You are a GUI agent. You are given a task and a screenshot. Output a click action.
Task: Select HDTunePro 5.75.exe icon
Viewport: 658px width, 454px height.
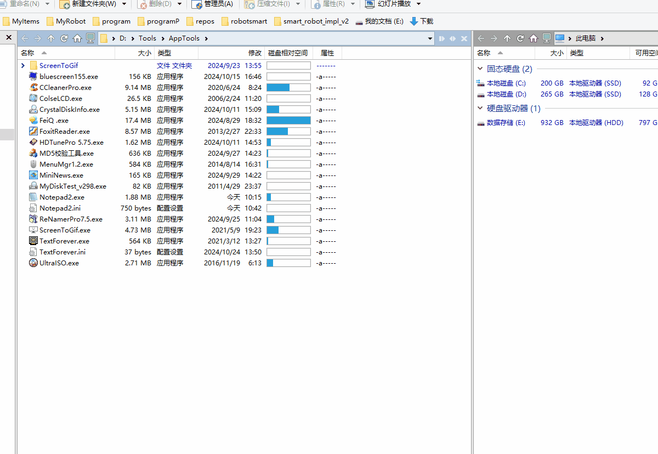pos(34,143)
